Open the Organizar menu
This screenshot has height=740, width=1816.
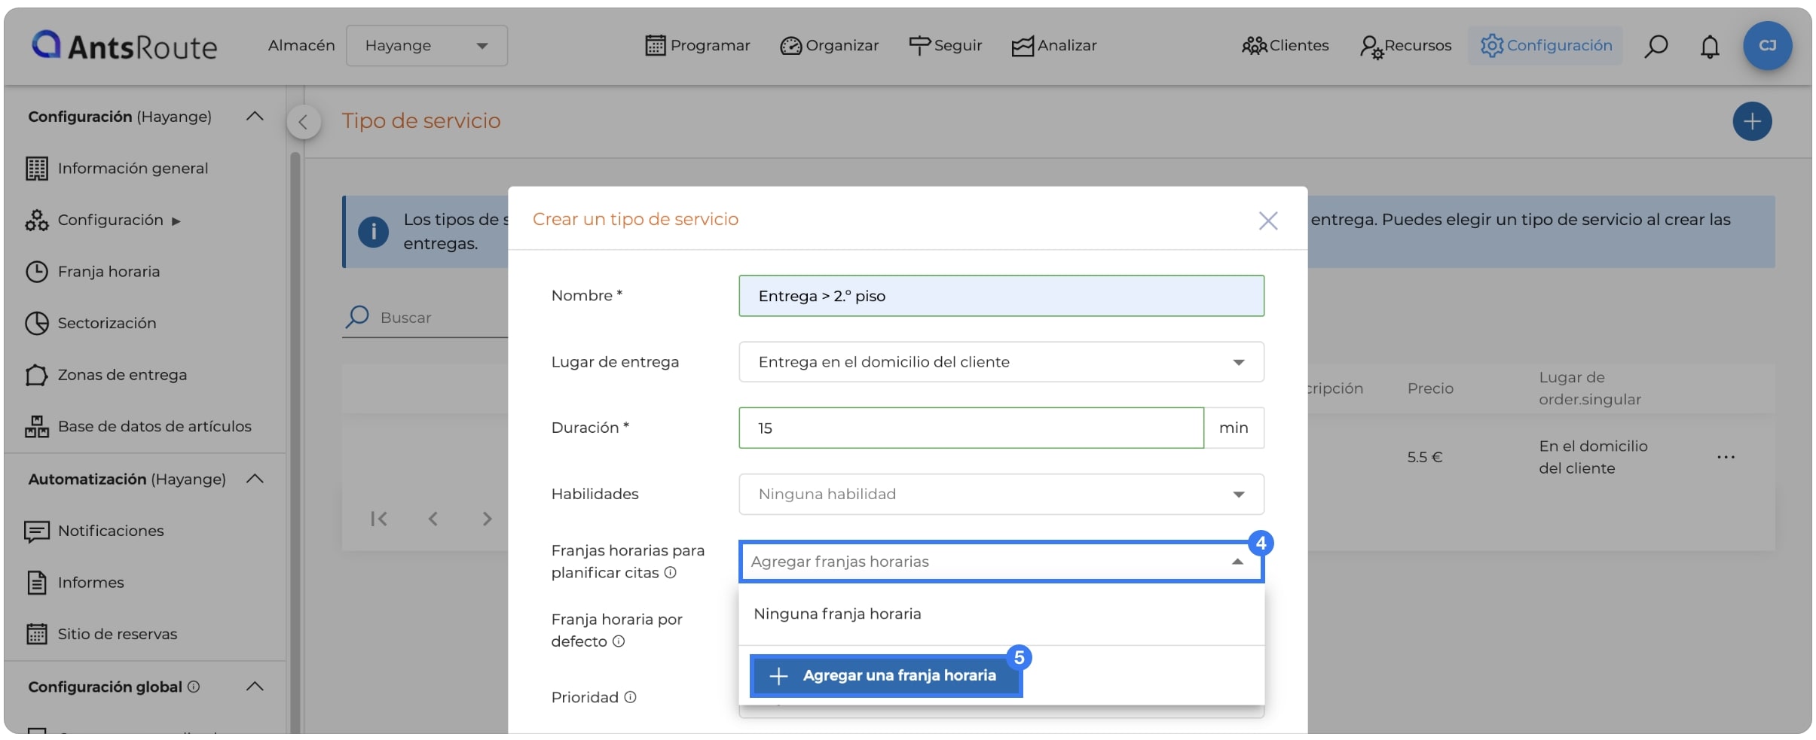click(x=830, y=45)
